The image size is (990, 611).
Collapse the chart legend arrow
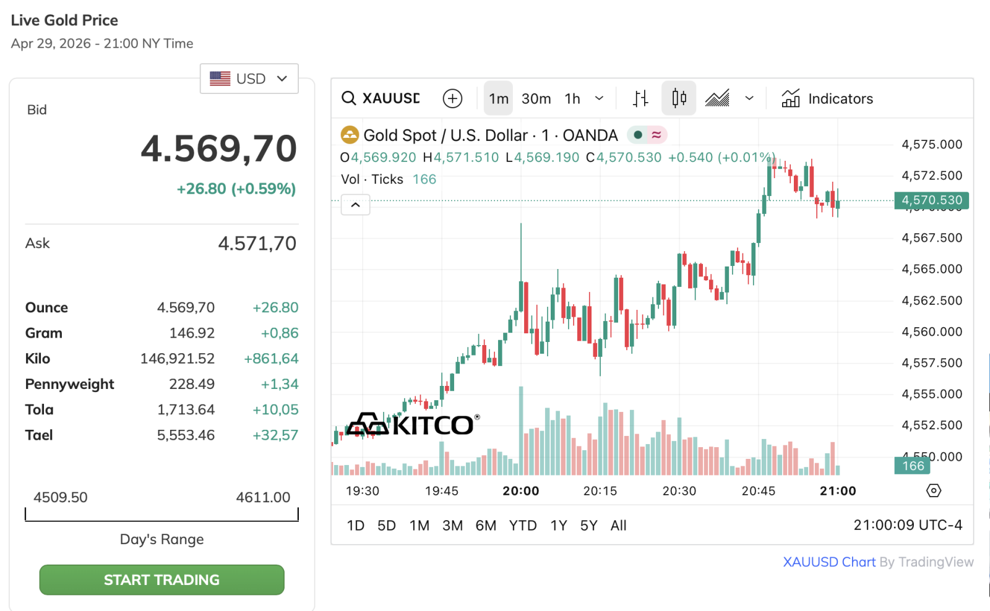(355, 205)
